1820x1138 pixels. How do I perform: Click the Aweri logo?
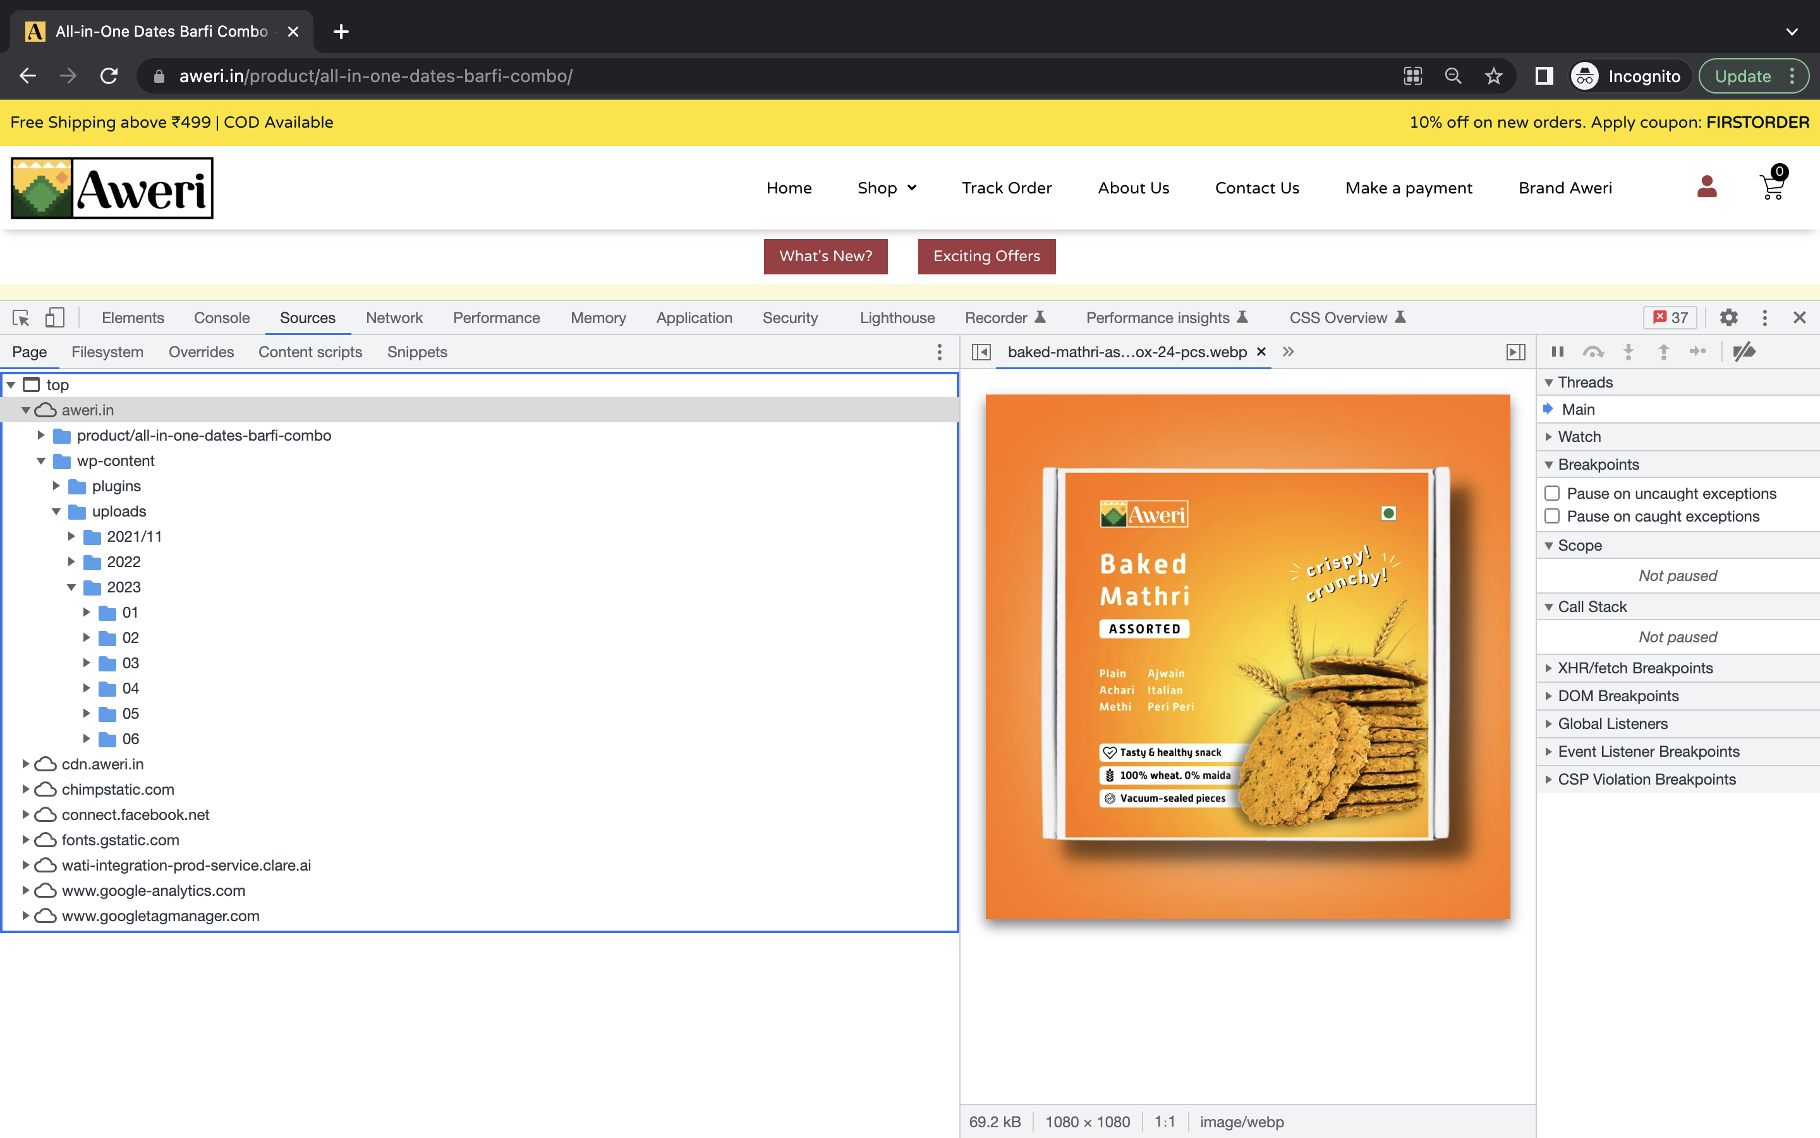pos(112,188)
